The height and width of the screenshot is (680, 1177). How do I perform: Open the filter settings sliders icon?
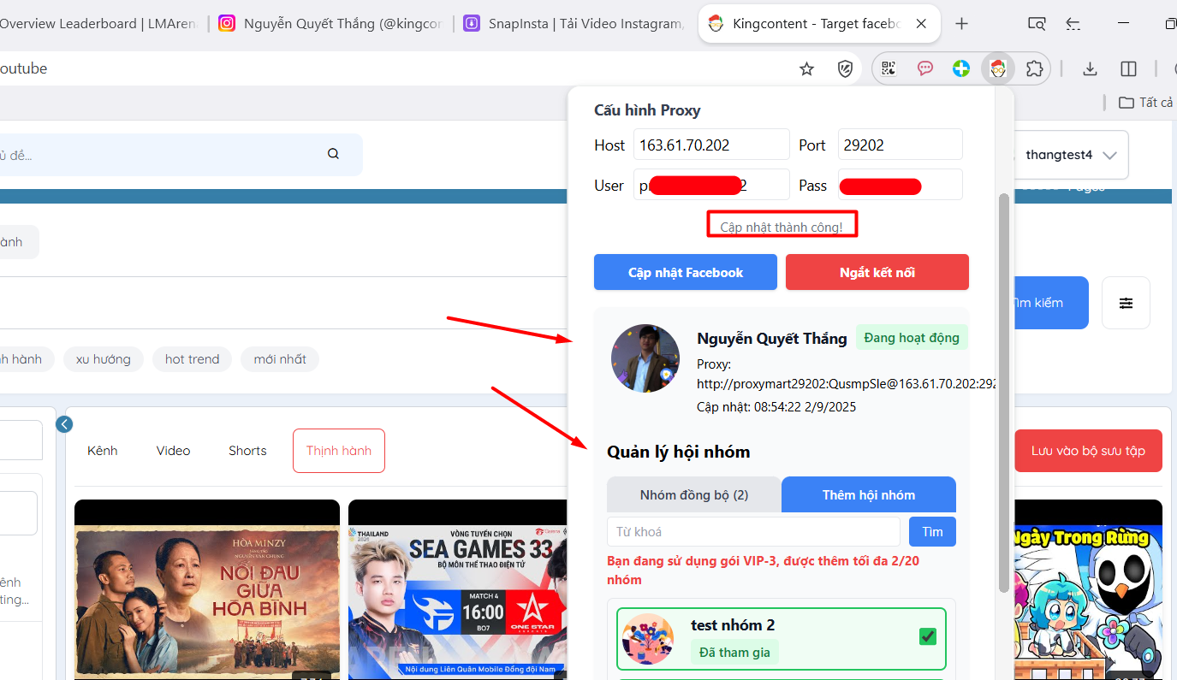click(1126, 303)
